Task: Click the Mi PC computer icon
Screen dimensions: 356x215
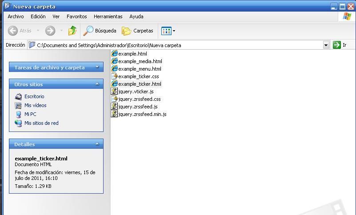Action: (x=18, y=114)
